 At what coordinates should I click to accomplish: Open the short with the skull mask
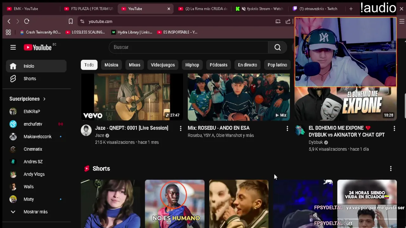pos(239,204)
